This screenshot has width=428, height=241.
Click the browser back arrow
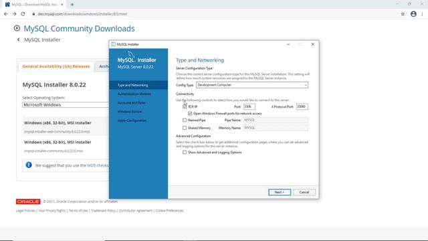pos(6,14)
